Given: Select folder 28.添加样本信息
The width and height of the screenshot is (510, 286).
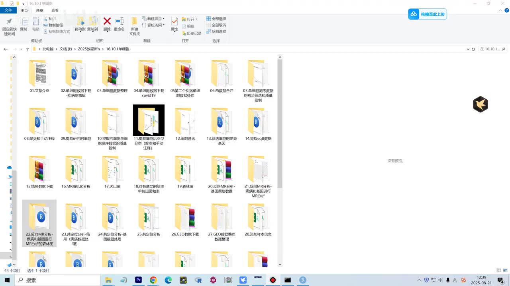Looking at the screenshot, I should (258, 220).
